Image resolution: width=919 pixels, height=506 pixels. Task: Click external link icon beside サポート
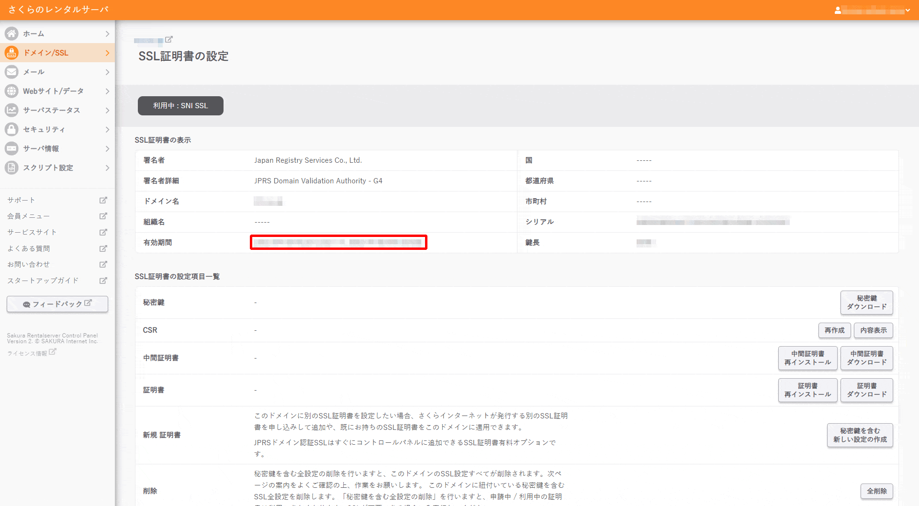(103, 200)
